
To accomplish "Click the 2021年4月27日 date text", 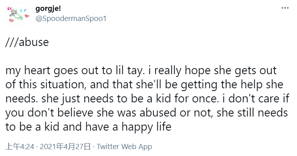I will (x=65, y=146).
